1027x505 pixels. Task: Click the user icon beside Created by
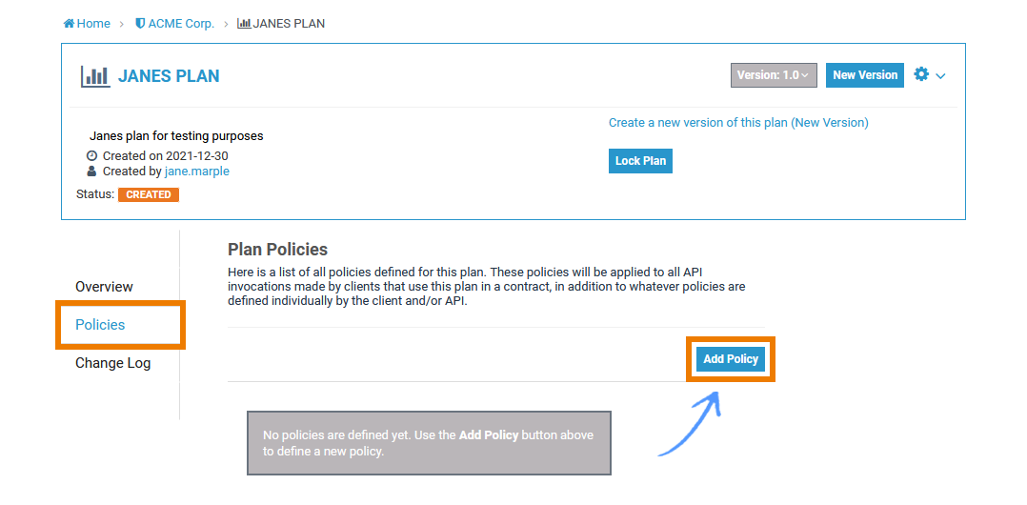click(91, 172)
